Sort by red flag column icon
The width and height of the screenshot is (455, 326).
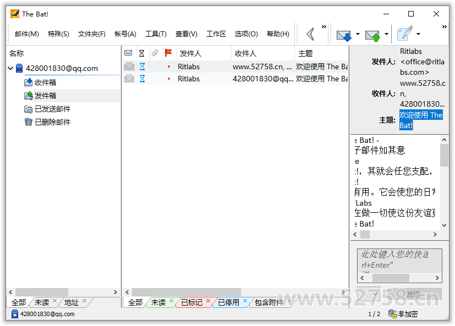point(168,53)
